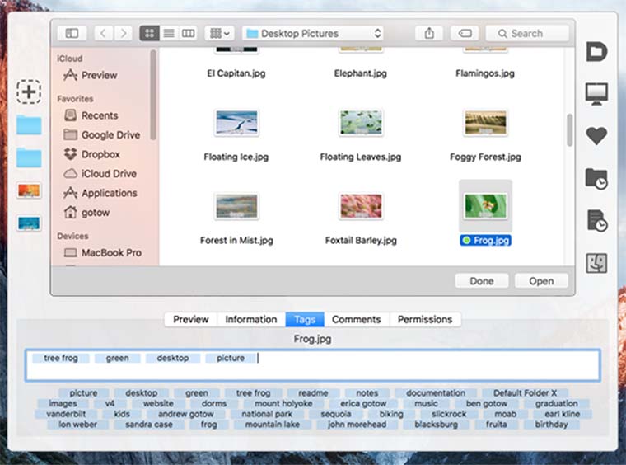The width and height of the screenshot is (626, 465).
Task: Click the Flamingos.jpg file name
Action: 485,73
